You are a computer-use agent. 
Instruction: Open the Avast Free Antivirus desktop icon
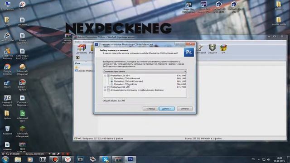click(7, 54)
